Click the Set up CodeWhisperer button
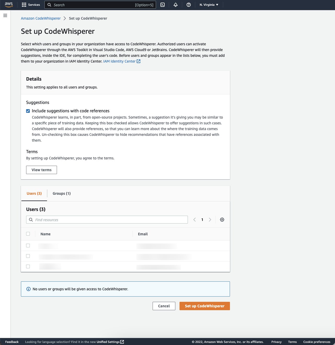This screenshot has height=345, width=335. coord(205,306)
